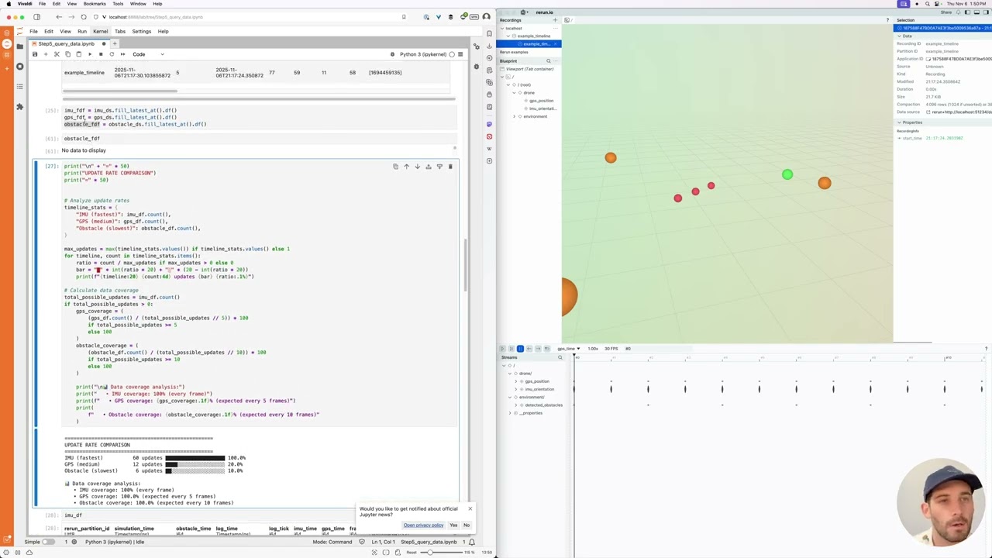
Task: Click Share button in Rerun top bar
Action: (x=945, y=12)
